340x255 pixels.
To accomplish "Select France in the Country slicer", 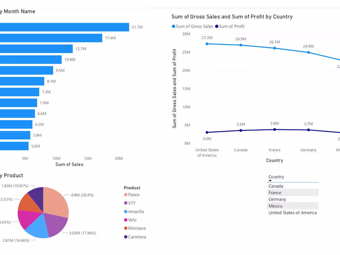I will 293,193.
